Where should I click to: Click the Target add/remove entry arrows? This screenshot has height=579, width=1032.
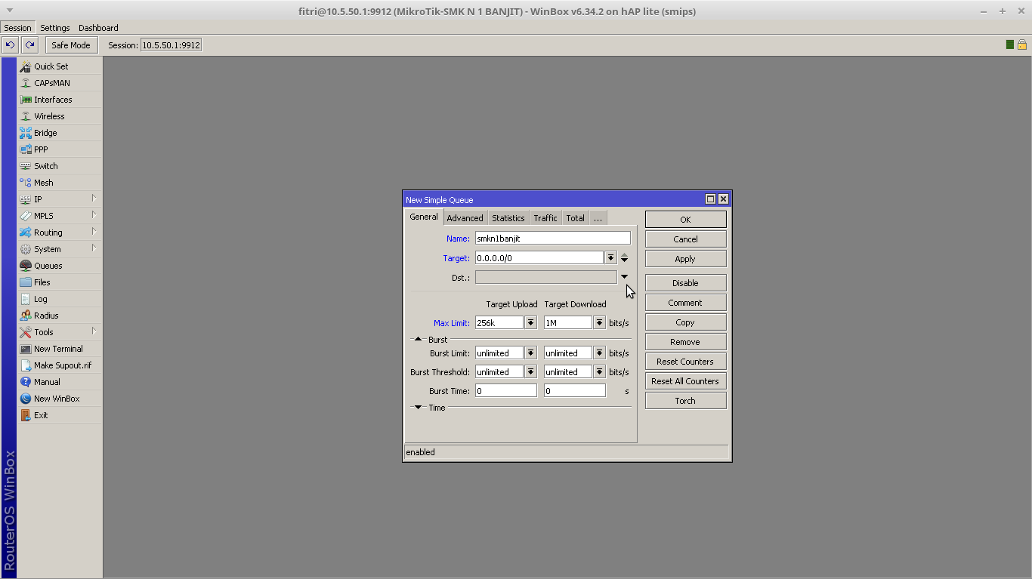624,258
